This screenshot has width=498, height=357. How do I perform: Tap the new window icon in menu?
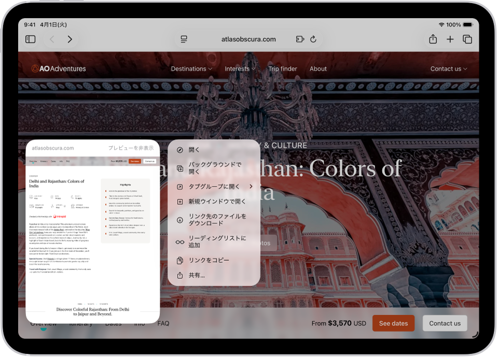tap(180, 202)
